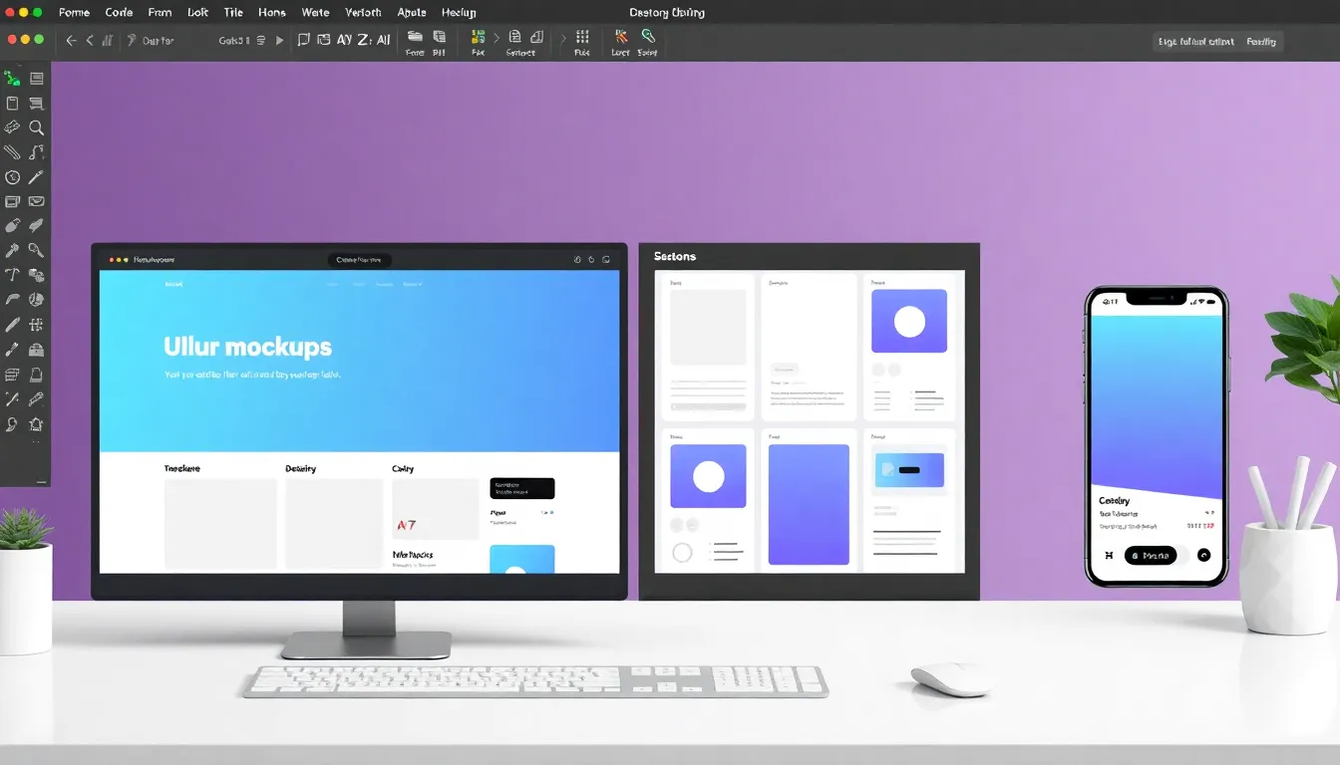1340x765 pixels.
Task: Open the chevron after the Select group
Action: pyautogui.click(x=563, y=39)
